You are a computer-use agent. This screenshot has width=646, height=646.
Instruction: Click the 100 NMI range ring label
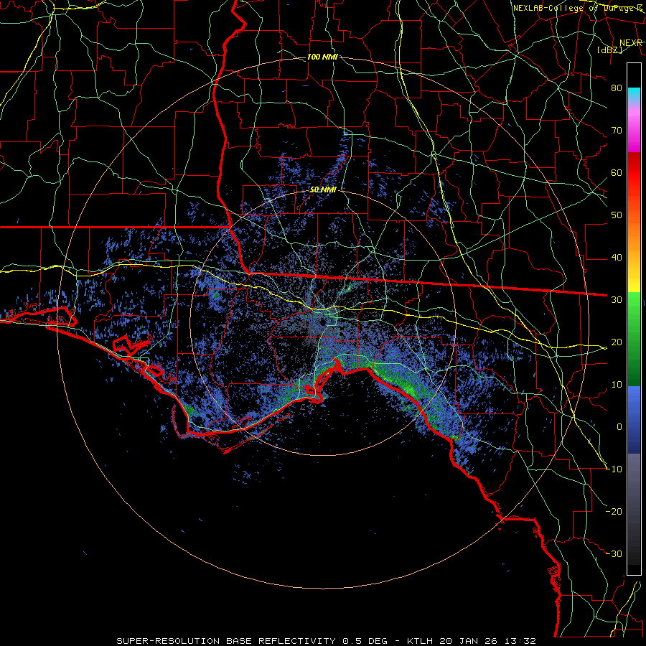point(322,57)
